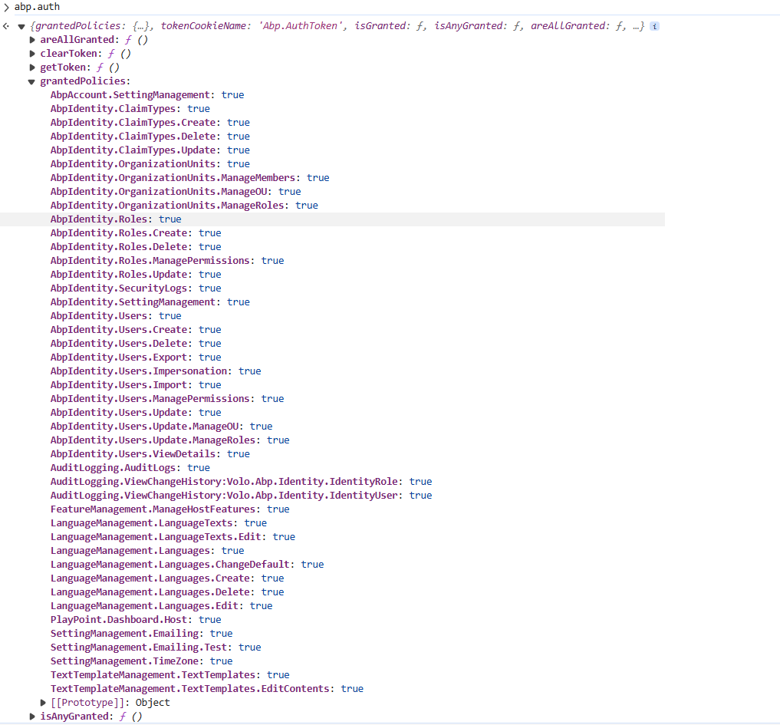
Task: Select the AbpIdentity.Roles property row
Action: point(101,219)
